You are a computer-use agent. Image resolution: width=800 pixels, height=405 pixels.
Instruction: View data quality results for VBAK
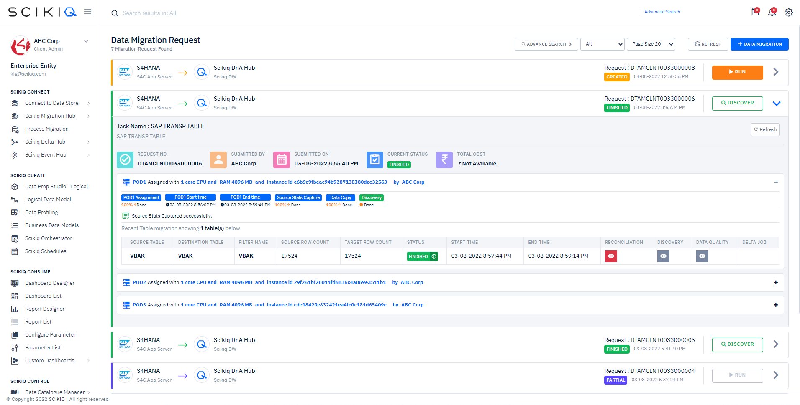click(702, 256)
